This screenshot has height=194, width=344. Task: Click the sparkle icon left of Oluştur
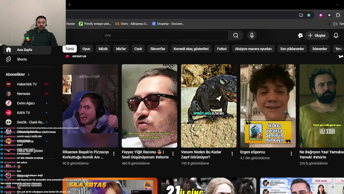coord(300,35)
